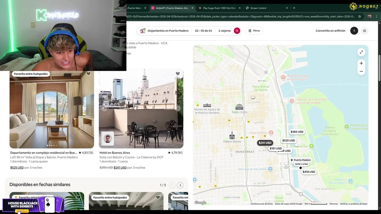Click the Hotel en Buenos Aires title
The height and width of the screenshot is (214, 381).
tap(115, 153)
